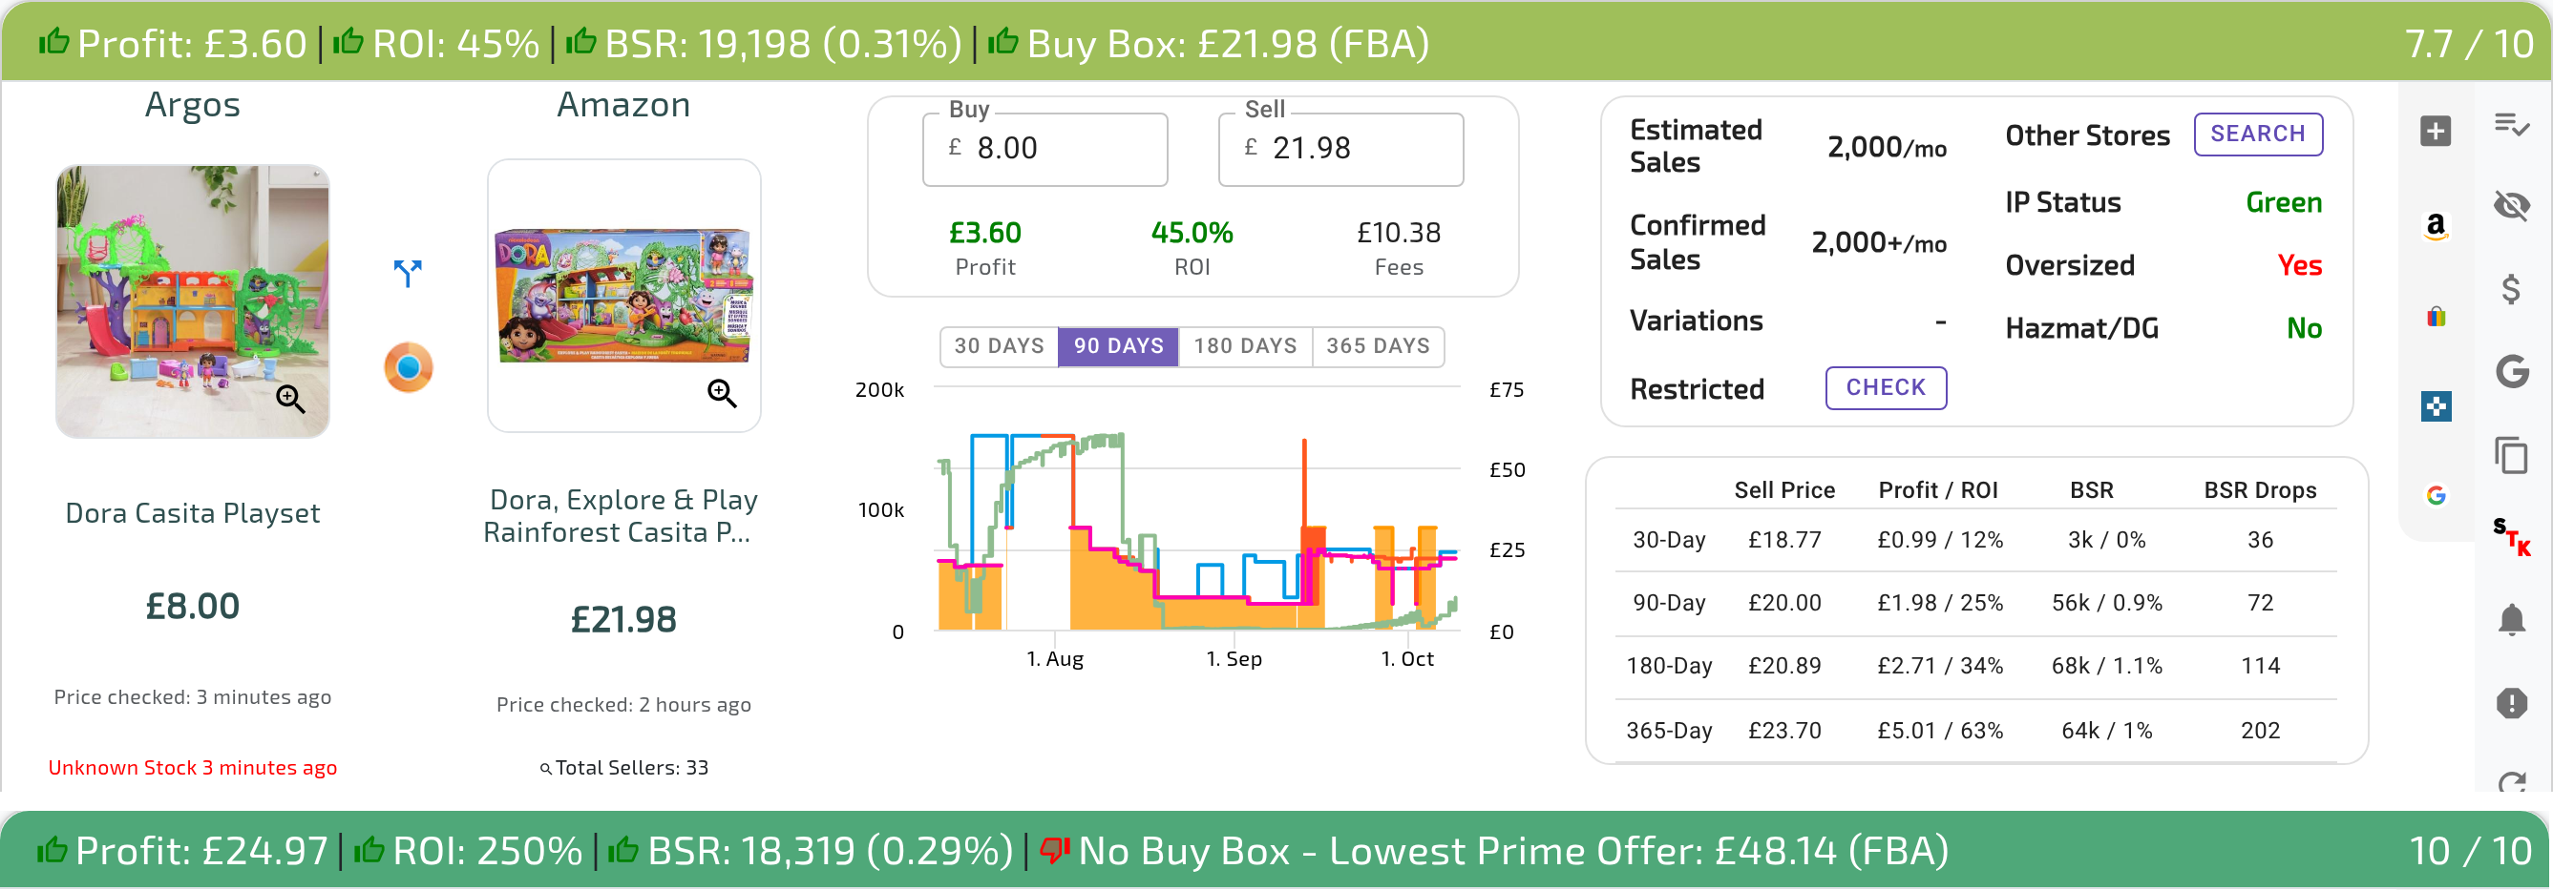This screenshot has width=2553, height=890.
Task: Open the Dora Casita Playset link
Action: [x=192, y=513]
